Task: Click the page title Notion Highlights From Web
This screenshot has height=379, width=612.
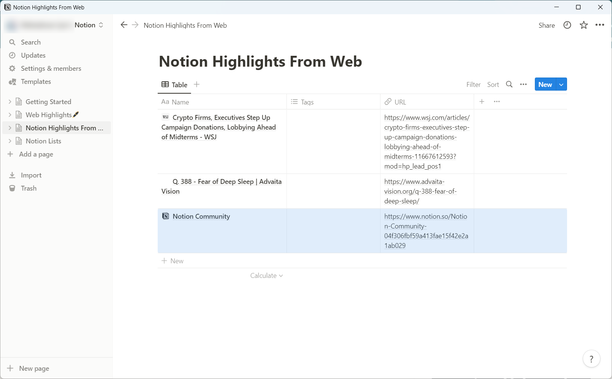Action: point(260,61)
